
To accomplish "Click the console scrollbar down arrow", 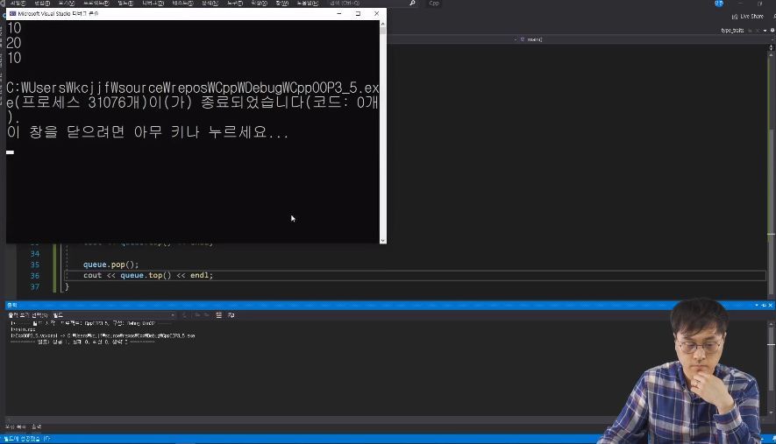I will click(382, 240).
